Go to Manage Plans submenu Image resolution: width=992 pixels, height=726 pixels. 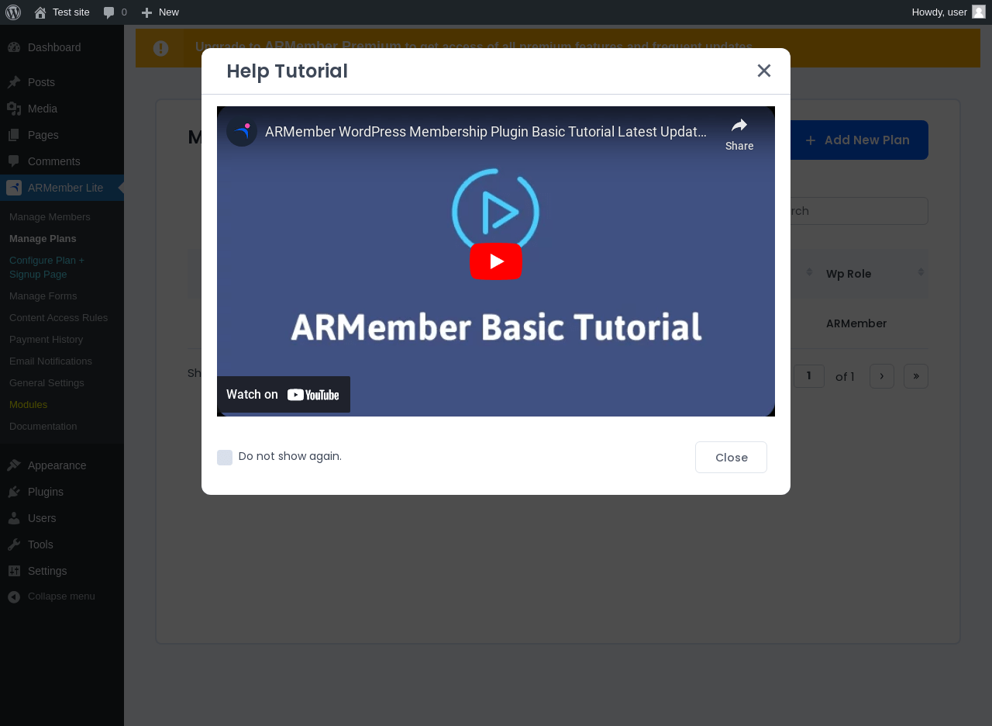pyautogui.click(x=43, y=238)
